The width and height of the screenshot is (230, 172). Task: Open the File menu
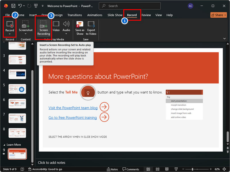7,15
